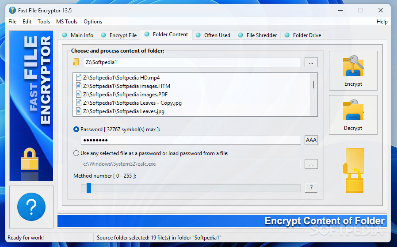Switch to the Encrypt File tab

click(119, 35)
